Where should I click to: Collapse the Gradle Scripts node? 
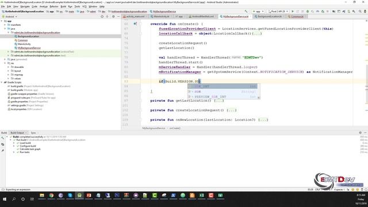[2, 82]
